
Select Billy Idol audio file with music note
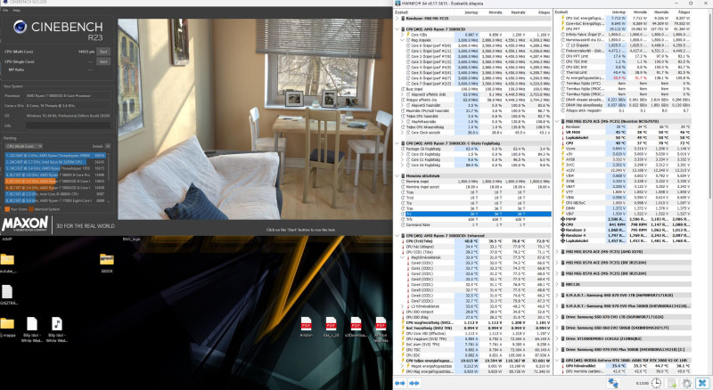57,329
